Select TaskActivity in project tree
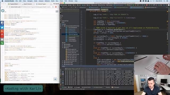Screen dimensions: 170x95 [x=72, y=37]
